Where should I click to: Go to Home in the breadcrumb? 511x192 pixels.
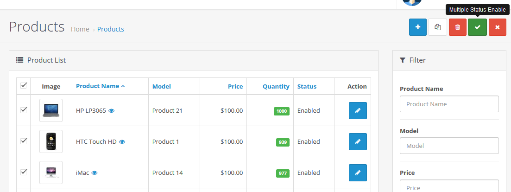80,29
